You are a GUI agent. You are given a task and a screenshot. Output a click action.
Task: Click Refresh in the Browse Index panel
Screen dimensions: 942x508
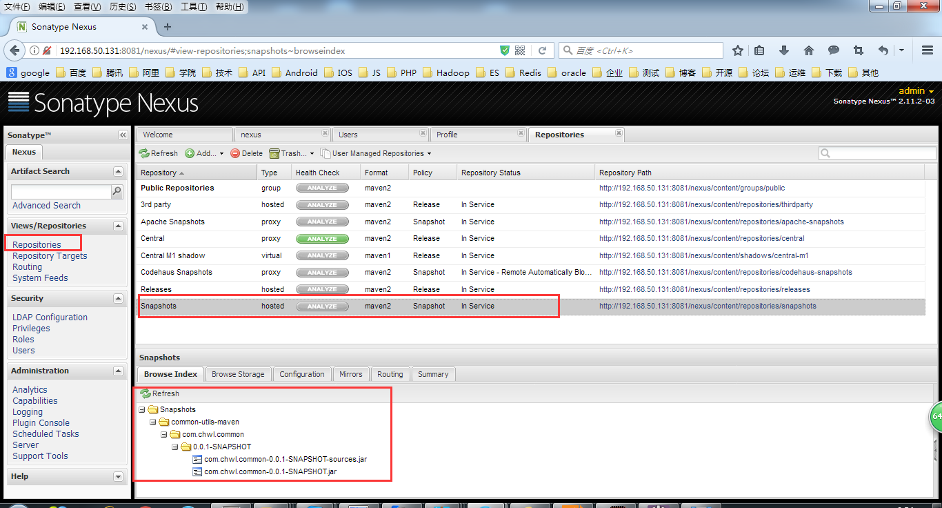[x=159, y=393]
